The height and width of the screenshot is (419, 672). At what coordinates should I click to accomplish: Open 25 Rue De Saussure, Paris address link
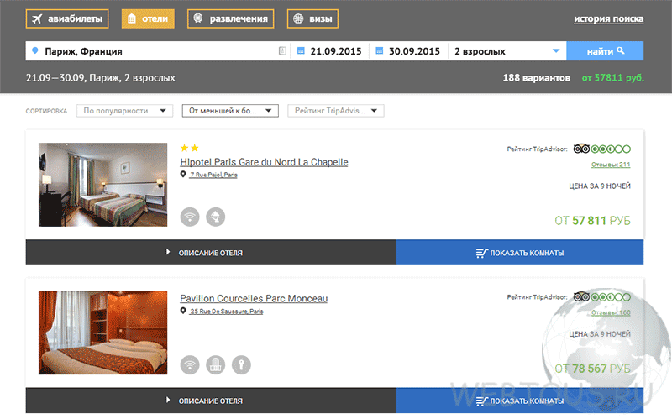point(226,312)
